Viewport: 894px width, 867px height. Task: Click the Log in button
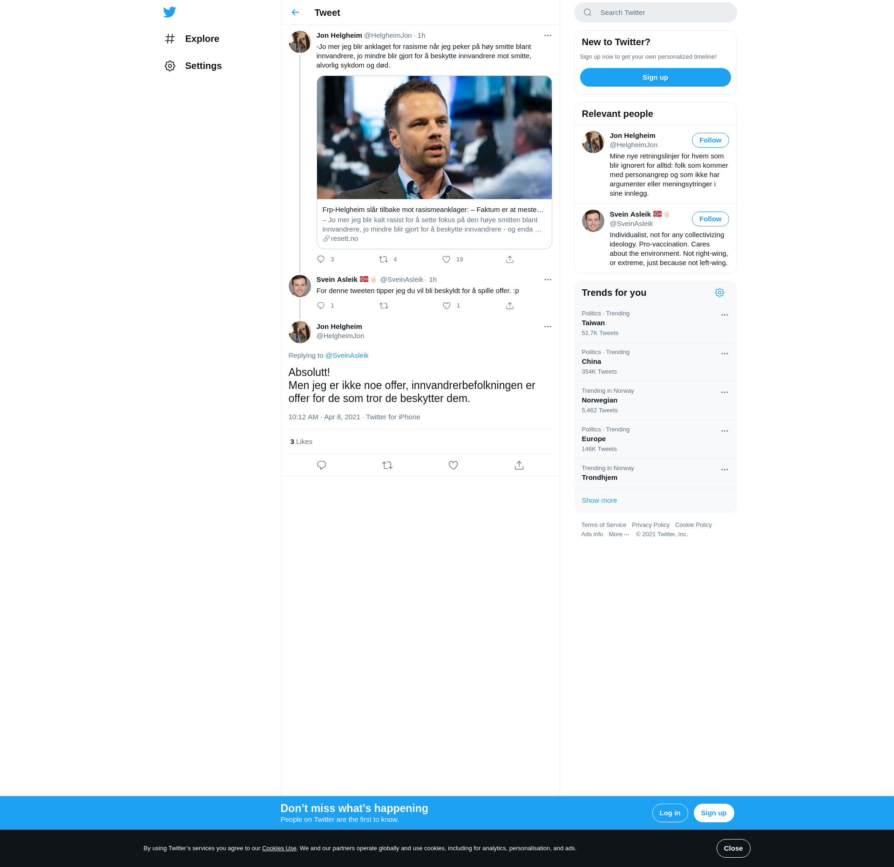(x=670, y=813)
